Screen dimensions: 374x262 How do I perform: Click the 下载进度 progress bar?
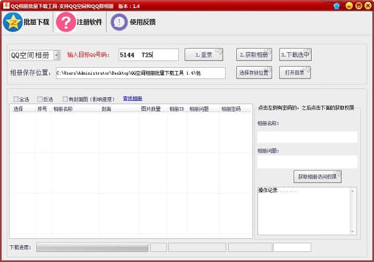point(92,248)
